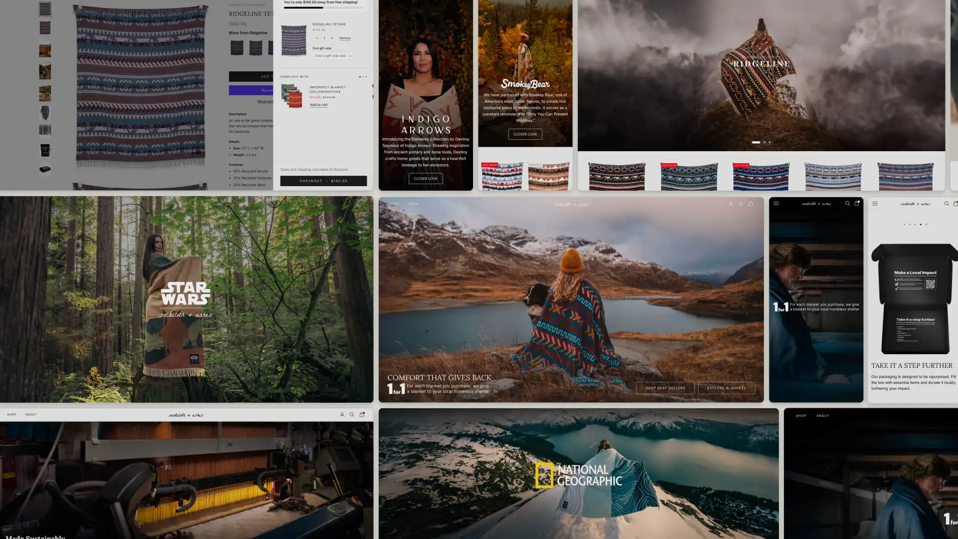This screenshot has height=539, width=958.
Task: Select second dot above the packaging box image
Action: (910, 225)
